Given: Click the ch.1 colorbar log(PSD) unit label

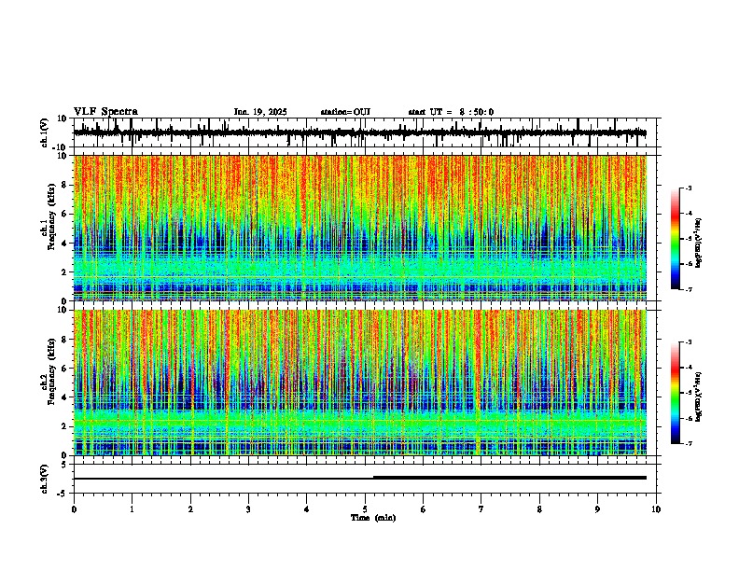Looking at the screenshot, I should click(x=699, y=243).
